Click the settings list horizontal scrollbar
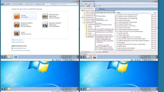This screenshot has height=92, width=164. click(125, 50)
